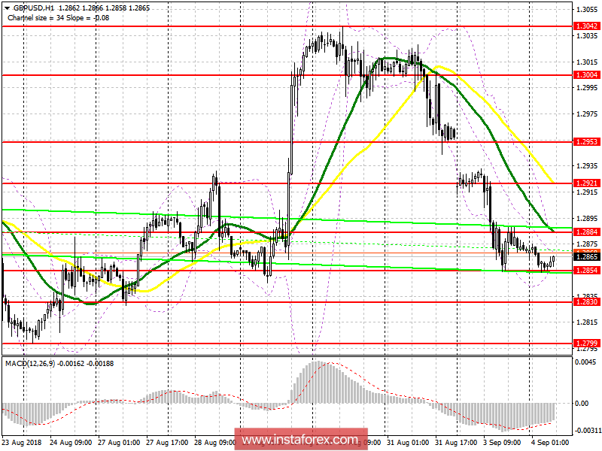602x451 pixels.
Task: Click the 1.2975 price axis value
Action: (x=588, y=114)
